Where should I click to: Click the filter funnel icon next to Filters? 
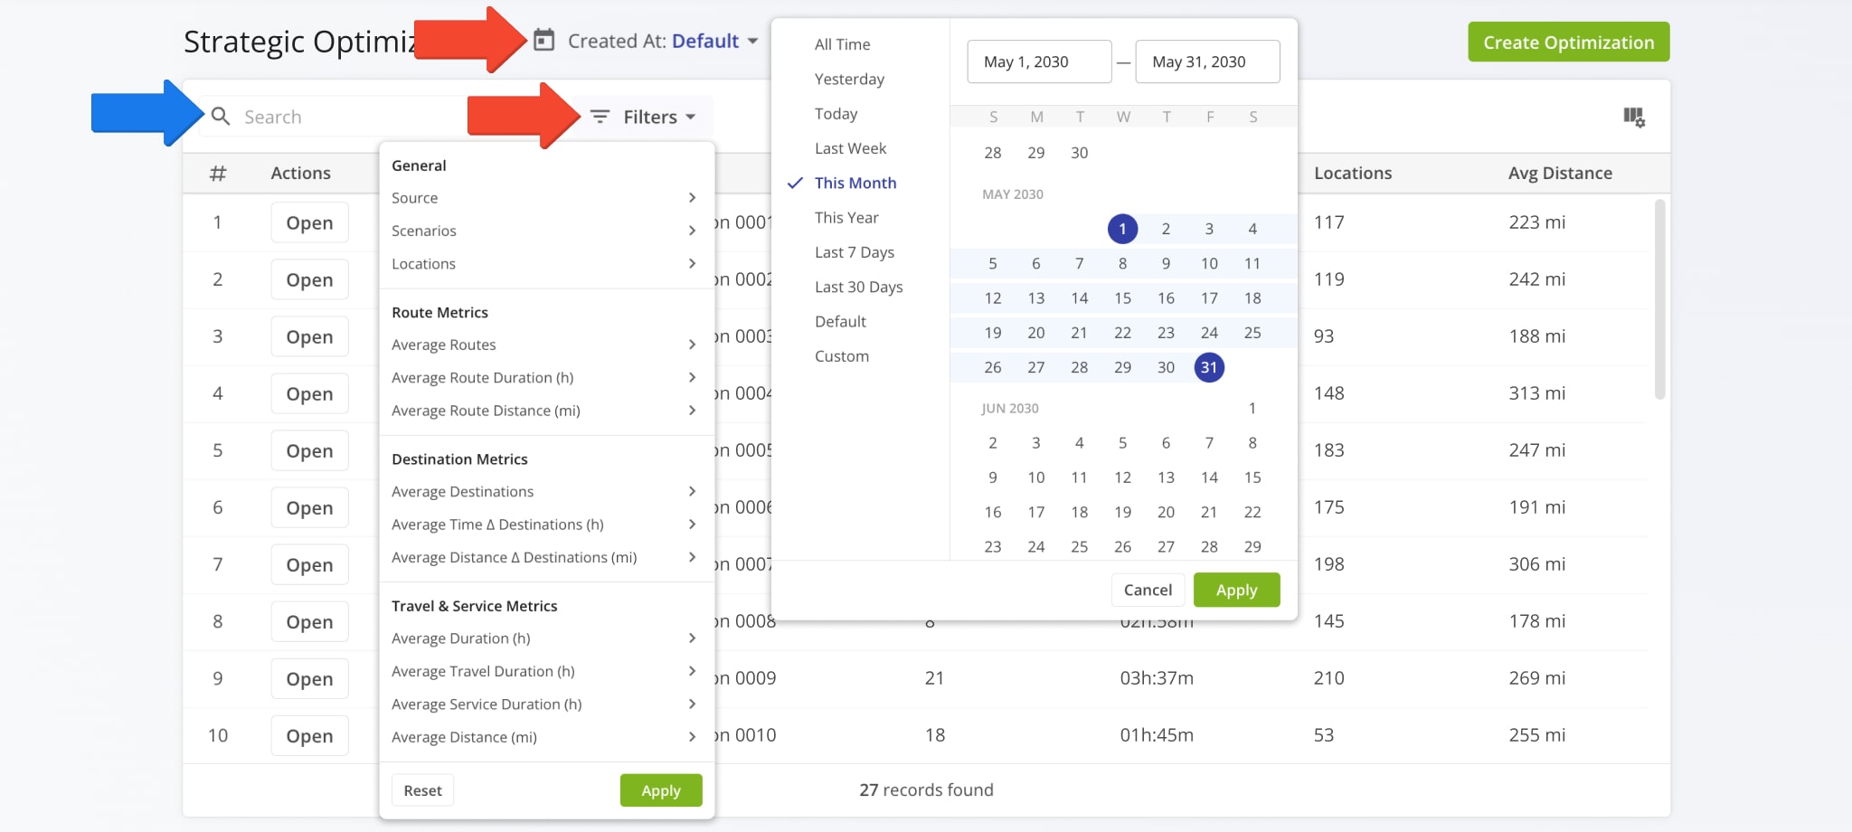pos(599,116)
